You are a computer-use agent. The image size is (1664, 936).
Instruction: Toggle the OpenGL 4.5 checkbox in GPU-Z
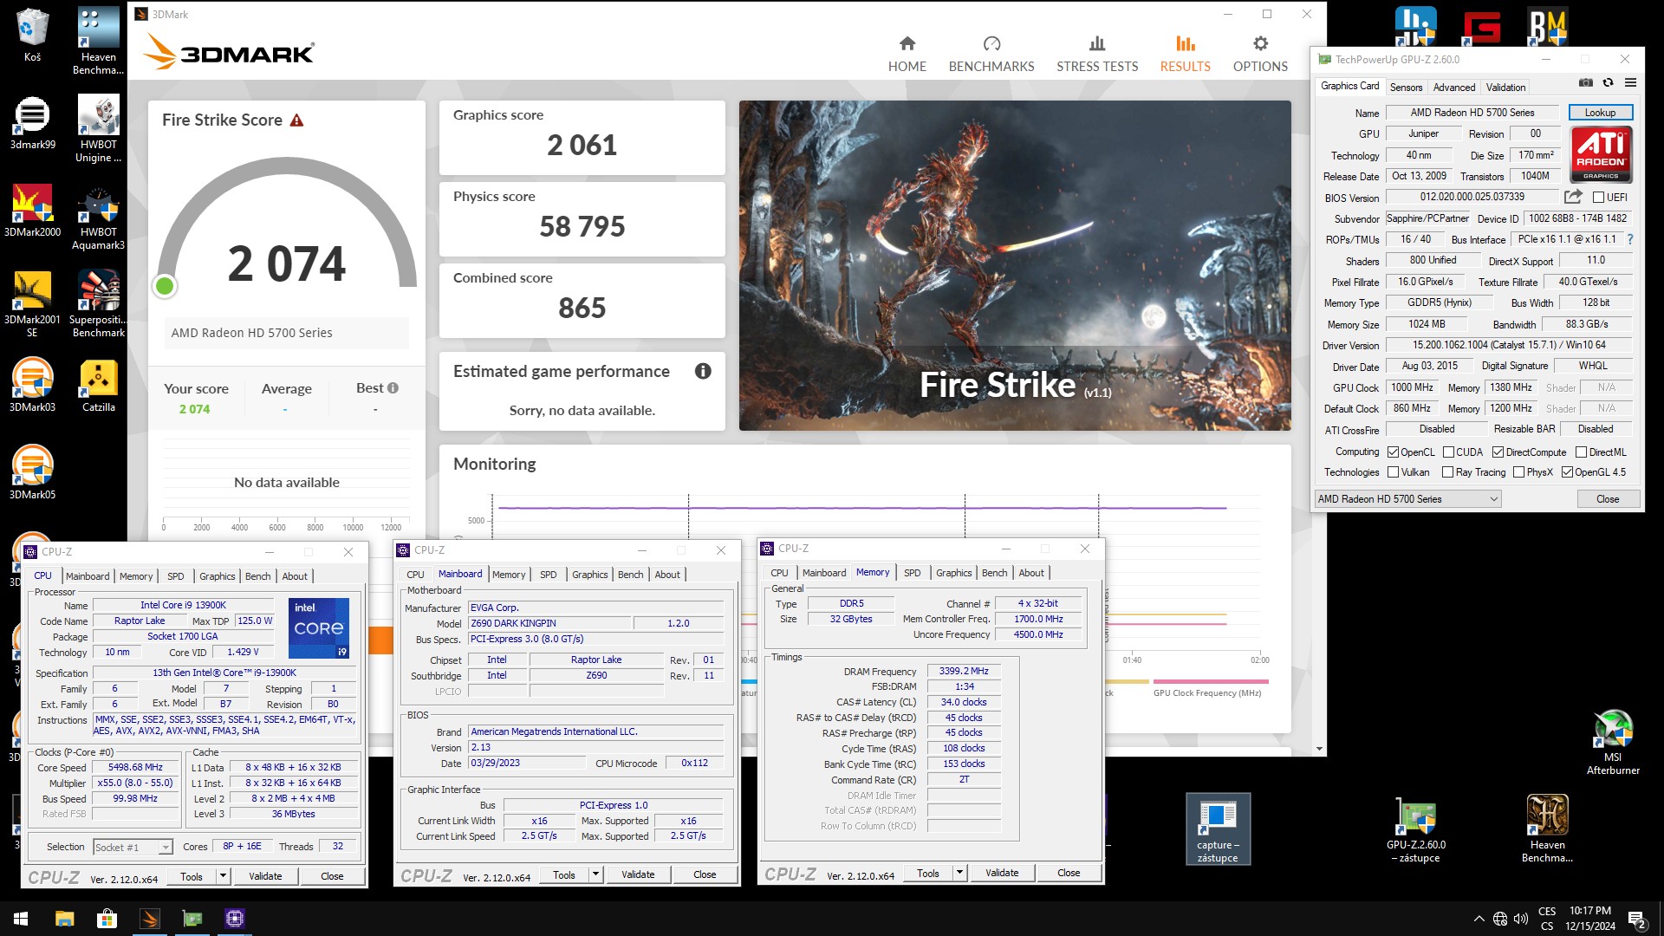tap(1567, 472)
